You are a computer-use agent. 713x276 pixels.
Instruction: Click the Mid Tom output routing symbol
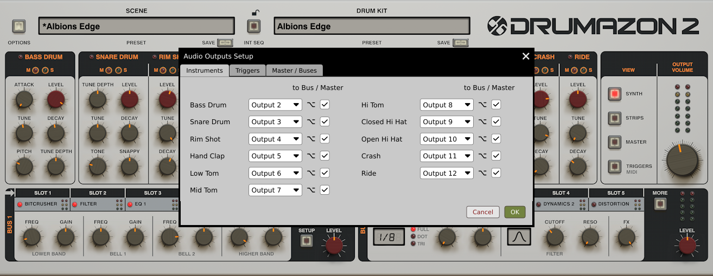(x=311, y=190)
